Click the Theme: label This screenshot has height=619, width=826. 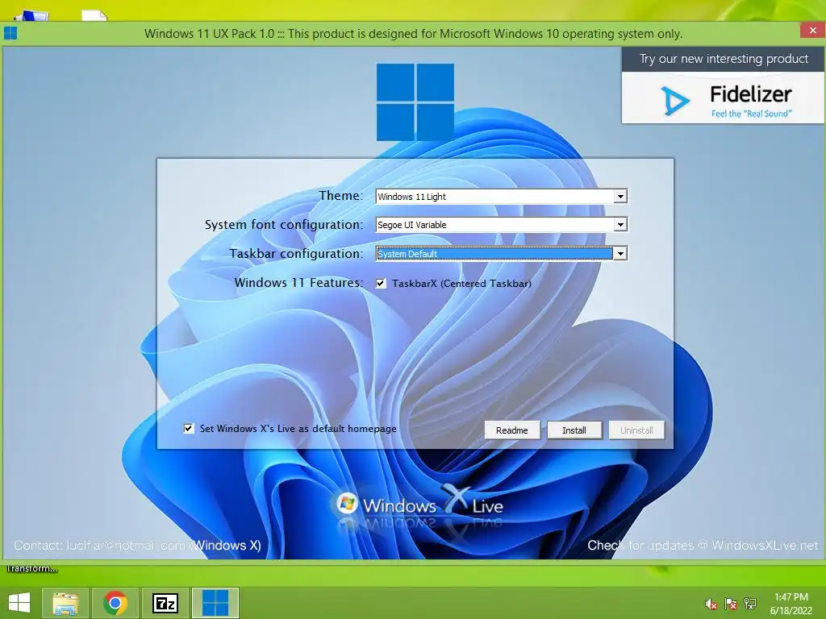pyautogui.click(x=341, y=196)
